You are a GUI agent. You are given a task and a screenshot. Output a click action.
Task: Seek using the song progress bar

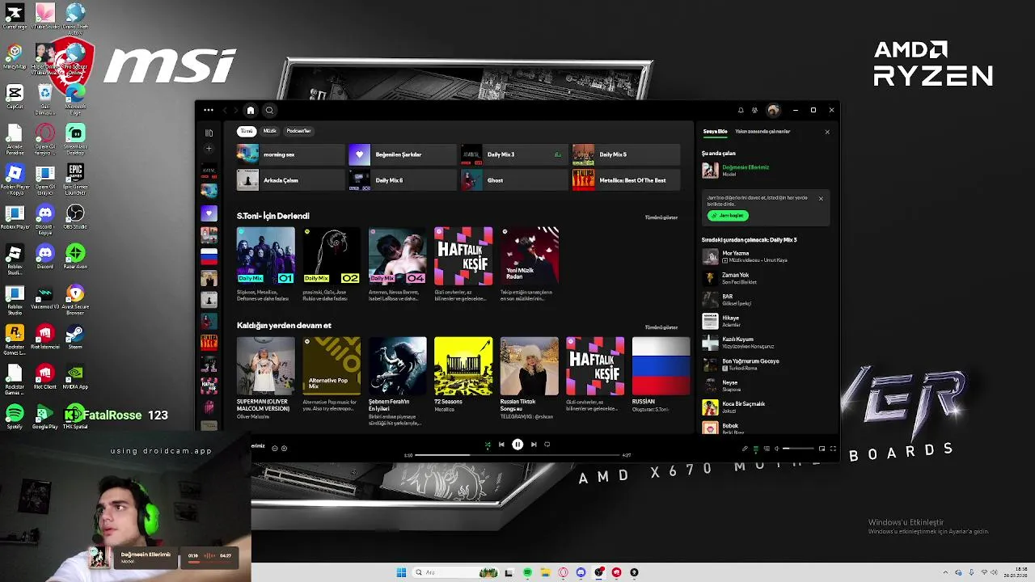[x=517, y=455]
